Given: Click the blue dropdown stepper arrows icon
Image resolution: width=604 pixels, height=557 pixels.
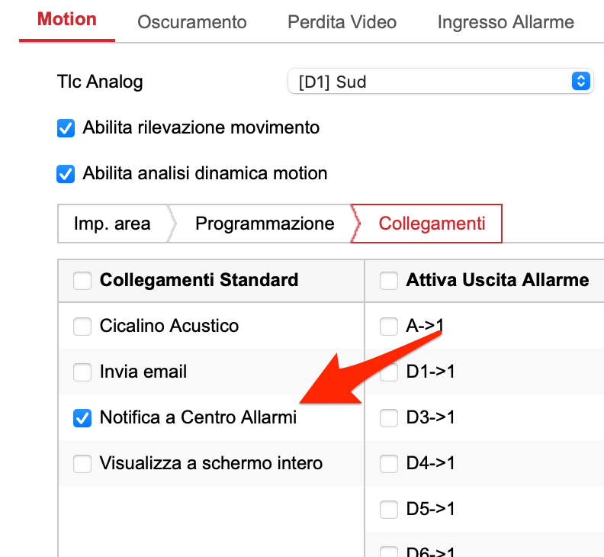Looking at the screenshot, I should point(581,82).
